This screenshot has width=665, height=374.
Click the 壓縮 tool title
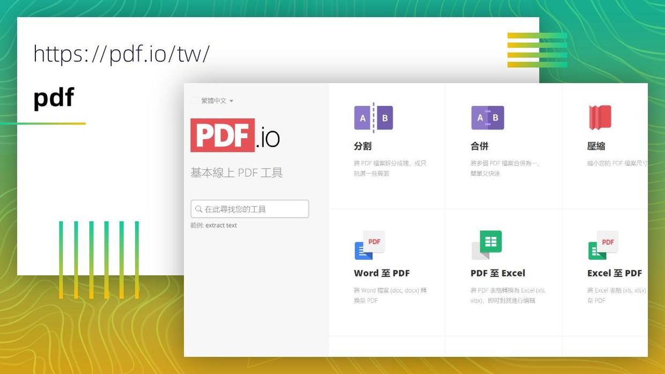(x=596, y=146)
